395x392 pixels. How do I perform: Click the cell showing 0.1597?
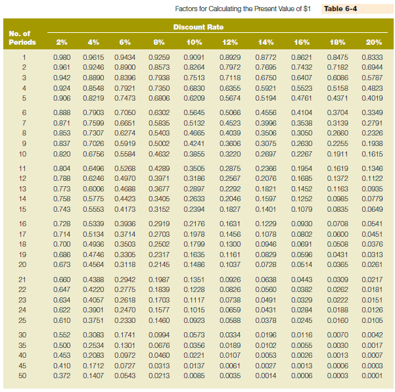(x=266, y=199)
